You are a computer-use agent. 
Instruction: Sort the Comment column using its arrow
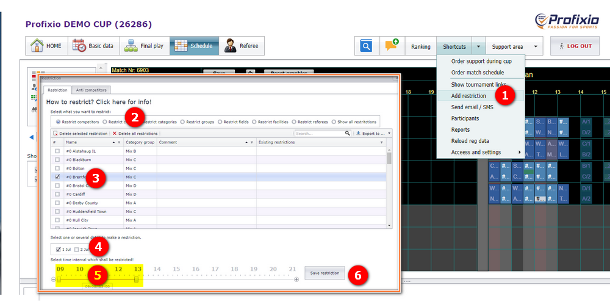coord(246,142)
